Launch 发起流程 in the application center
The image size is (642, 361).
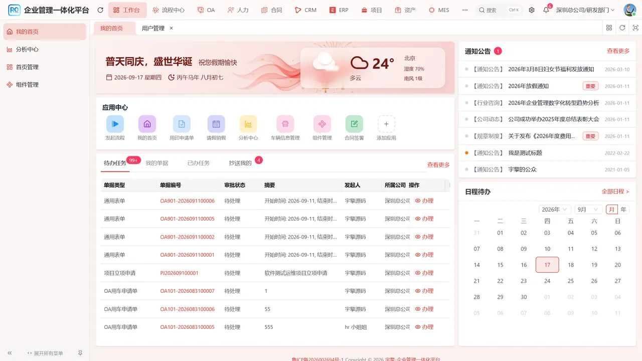click(x=115, y=124)
